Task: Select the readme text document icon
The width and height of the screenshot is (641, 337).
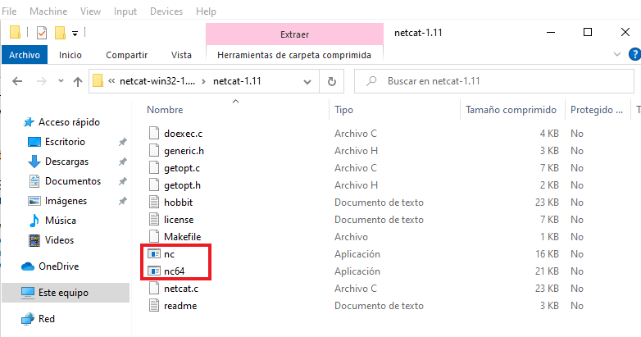Action: coord(154,306)
